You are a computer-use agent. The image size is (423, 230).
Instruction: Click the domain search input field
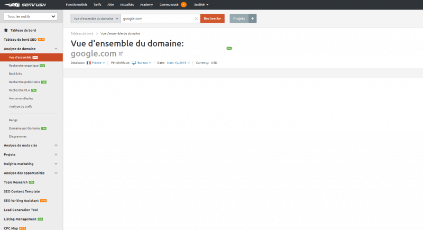[x=157, y=19]
